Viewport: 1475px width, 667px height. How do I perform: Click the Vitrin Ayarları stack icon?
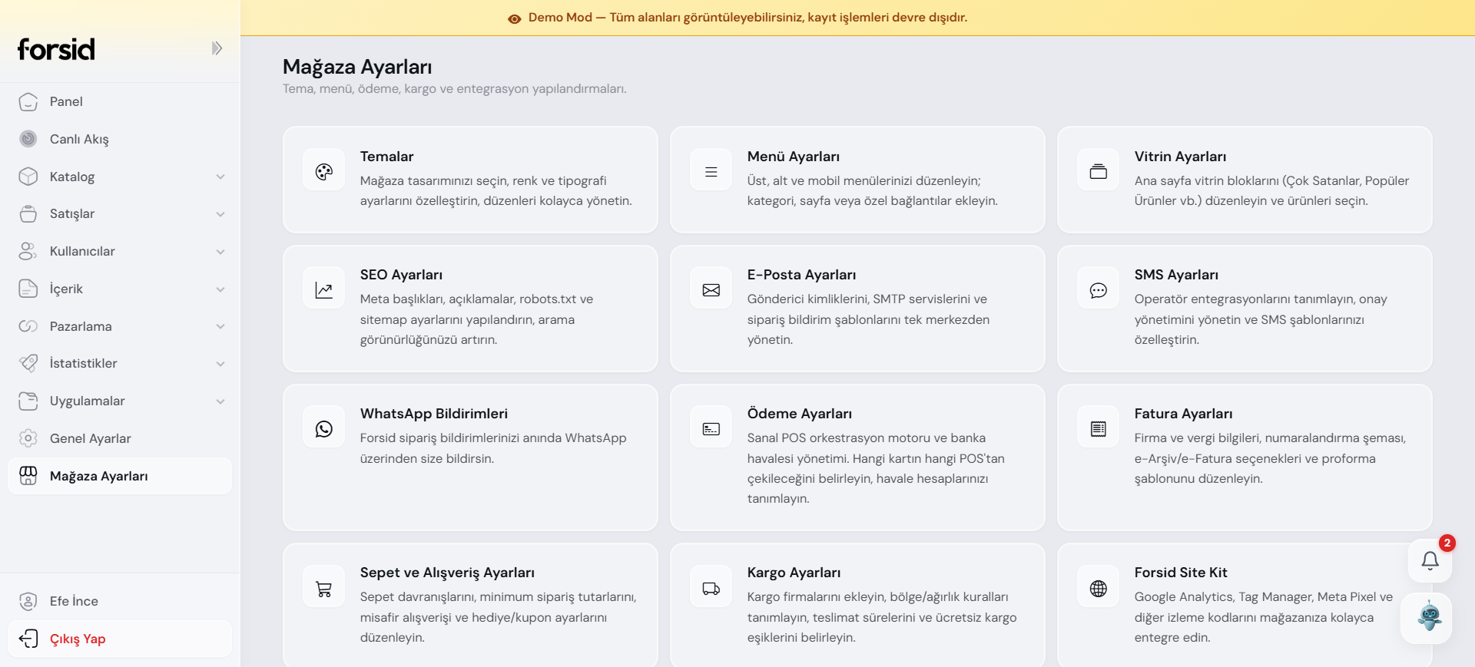click(1099, 172)
